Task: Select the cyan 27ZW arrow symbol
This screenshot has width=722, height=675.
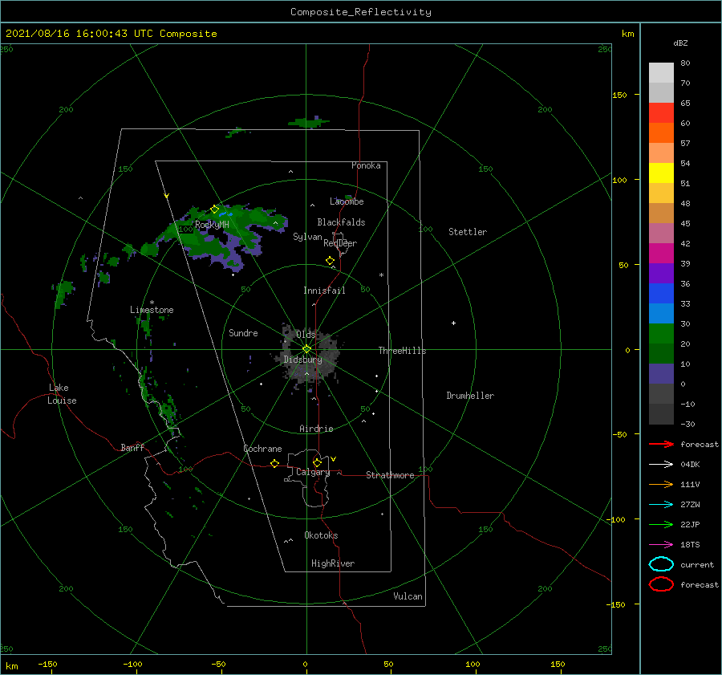Action: tap(661, 505)
